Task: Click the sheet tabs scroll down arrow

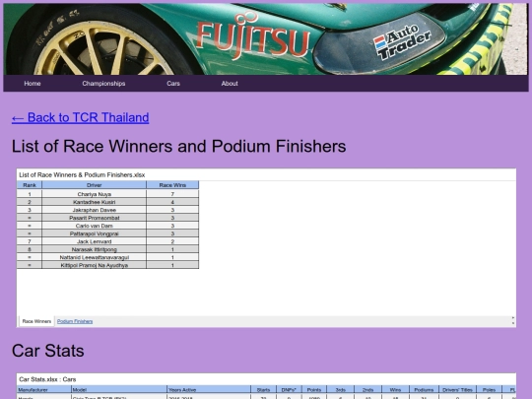Action: click(513, 324)
